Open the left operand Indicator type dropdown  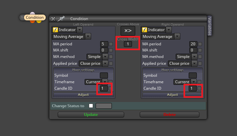[79, 30]
